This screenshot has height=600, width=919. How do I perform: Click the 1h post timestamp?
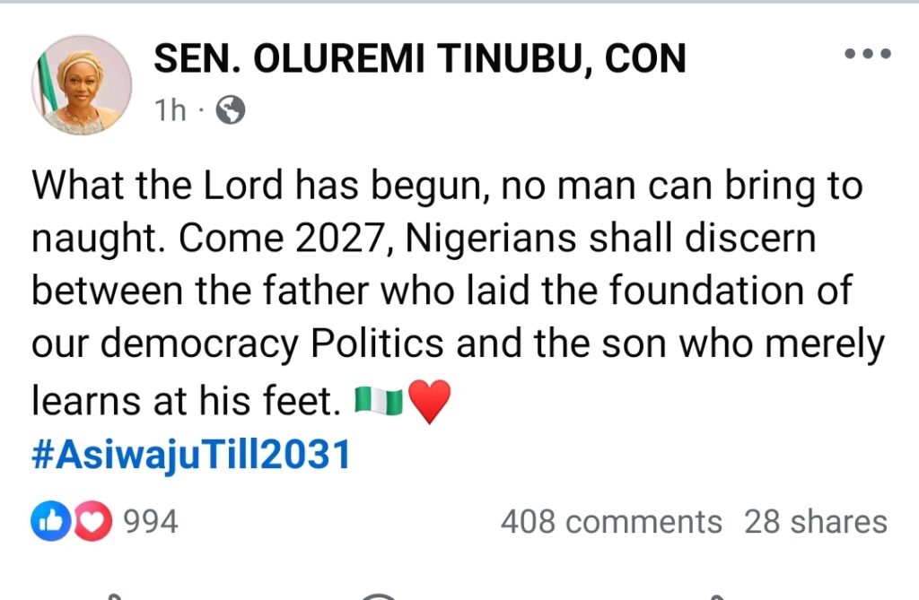(x=171, y=110)
